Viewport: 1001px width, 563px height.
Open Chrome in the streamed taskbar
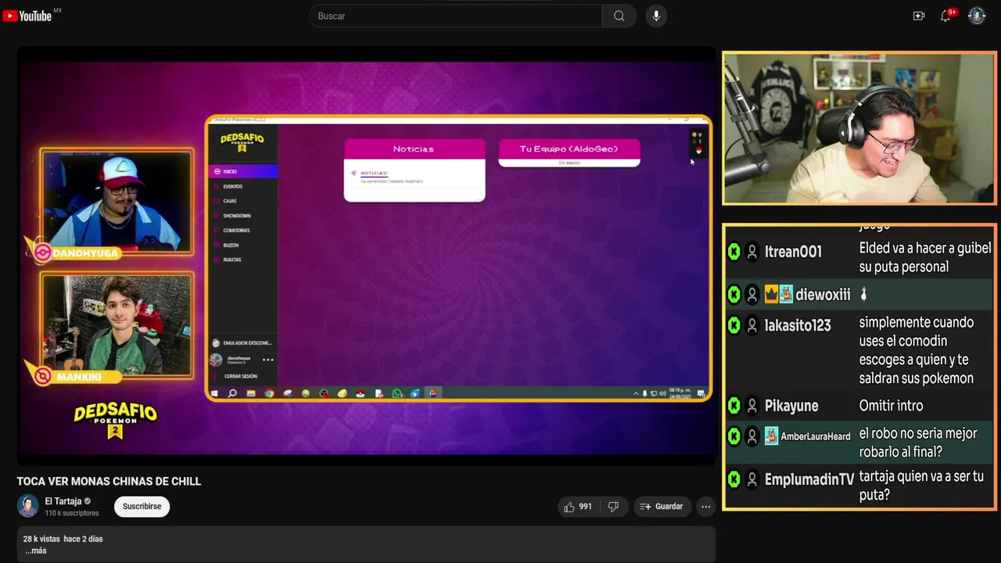(269, 393)
